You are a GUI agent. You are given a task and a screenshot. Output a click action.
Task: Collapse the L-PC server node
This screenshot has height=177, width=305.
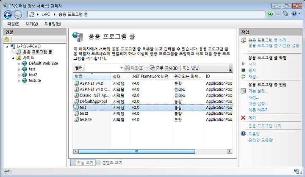click(x=7, y=47)
